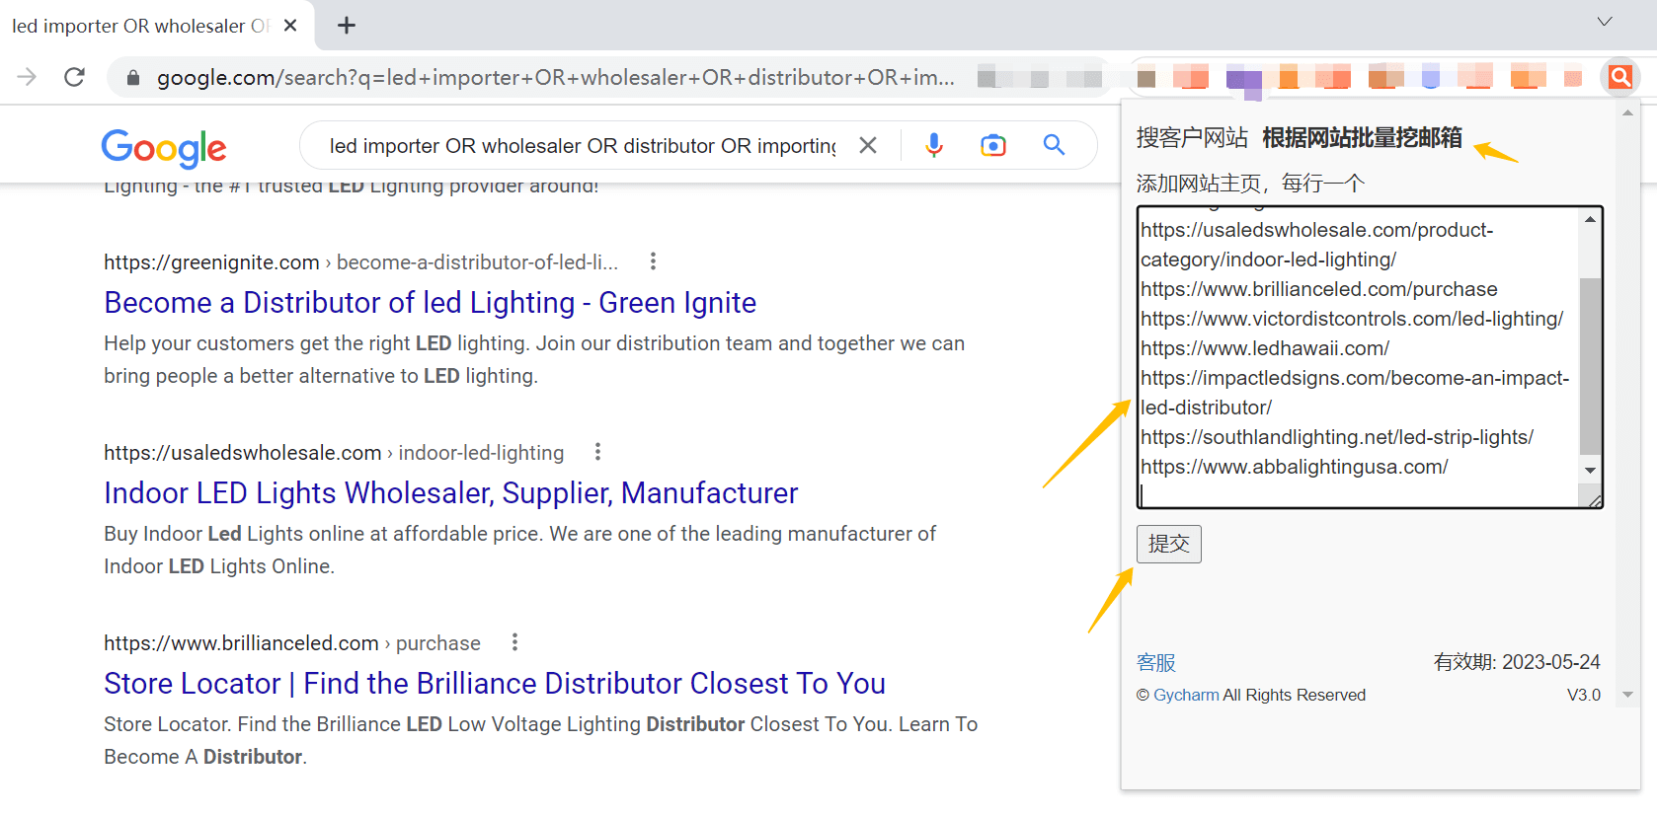This screenshot has height=817, width=1657.
Task: Click the brillianceled.com/purchase line
Action: coord(1318,289)
